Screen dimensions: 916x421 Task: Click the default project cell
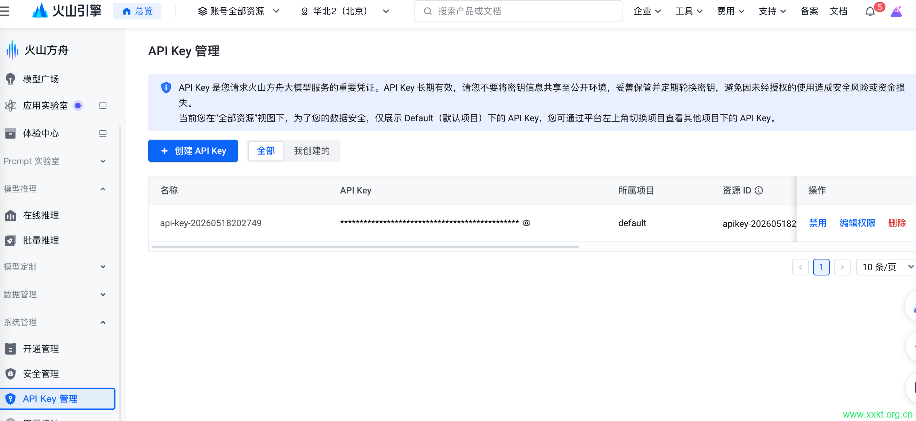(632, 223)
